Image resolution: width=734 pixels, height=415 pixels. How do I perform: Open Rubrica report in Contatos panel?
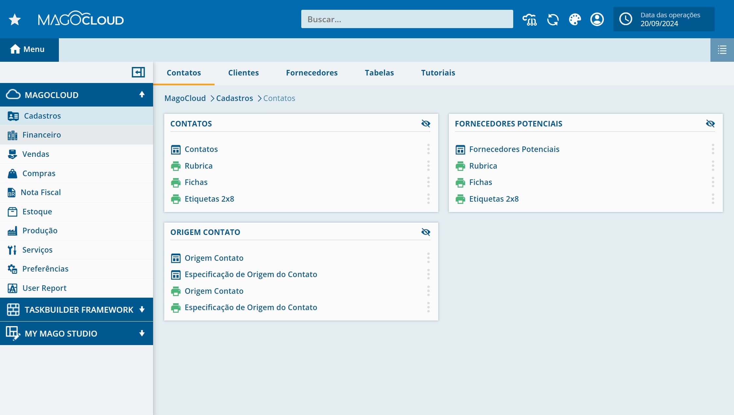[x=199, y=166]
